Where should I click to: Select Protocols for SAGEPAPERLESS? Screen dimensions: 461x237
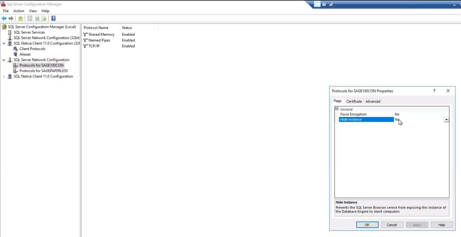[44, 71]
